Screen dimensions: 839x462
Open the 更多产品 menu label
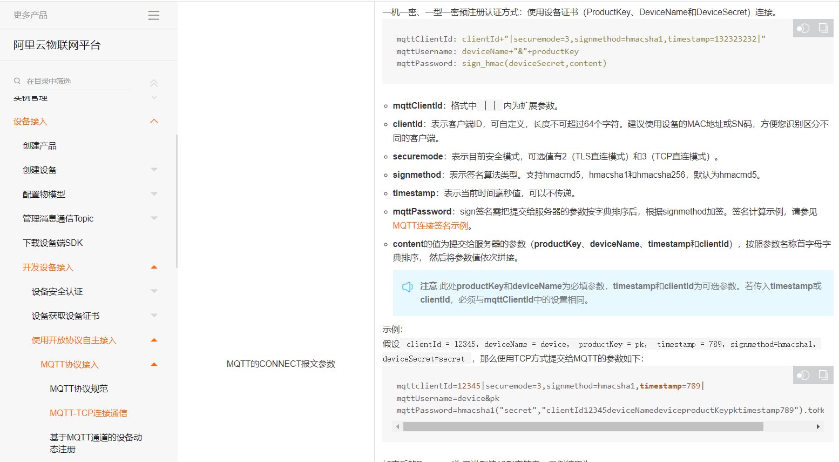point(30,15)
